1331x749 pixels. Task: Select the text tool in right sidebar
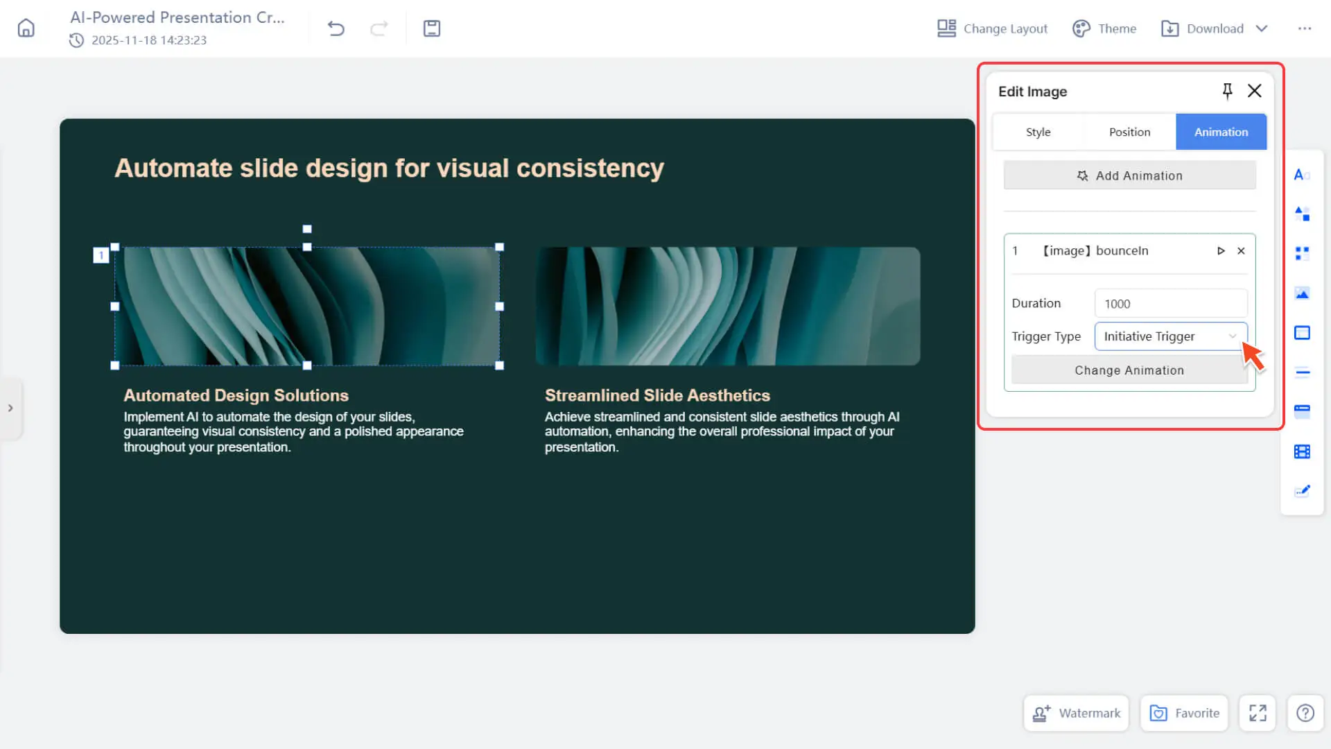1301,175
